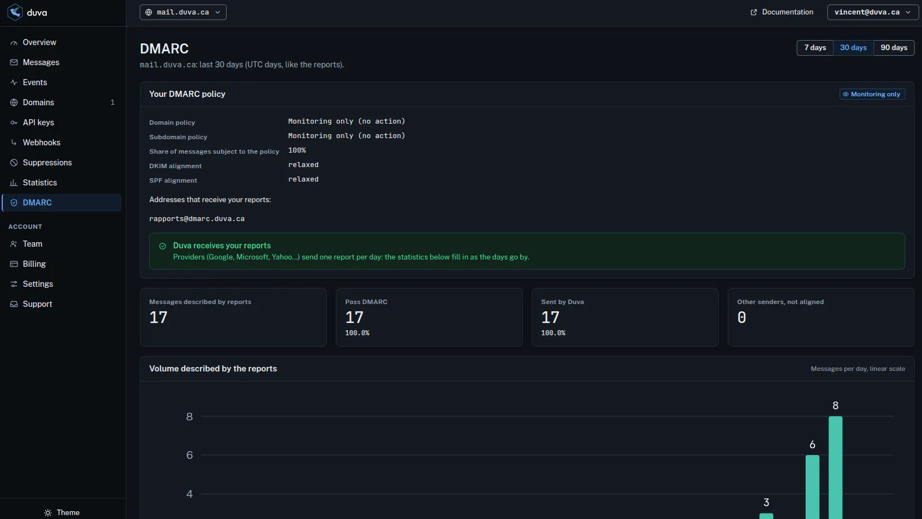Click the eye icon in Monitoring only badge

pyautogui.click(x=846, y=95)
